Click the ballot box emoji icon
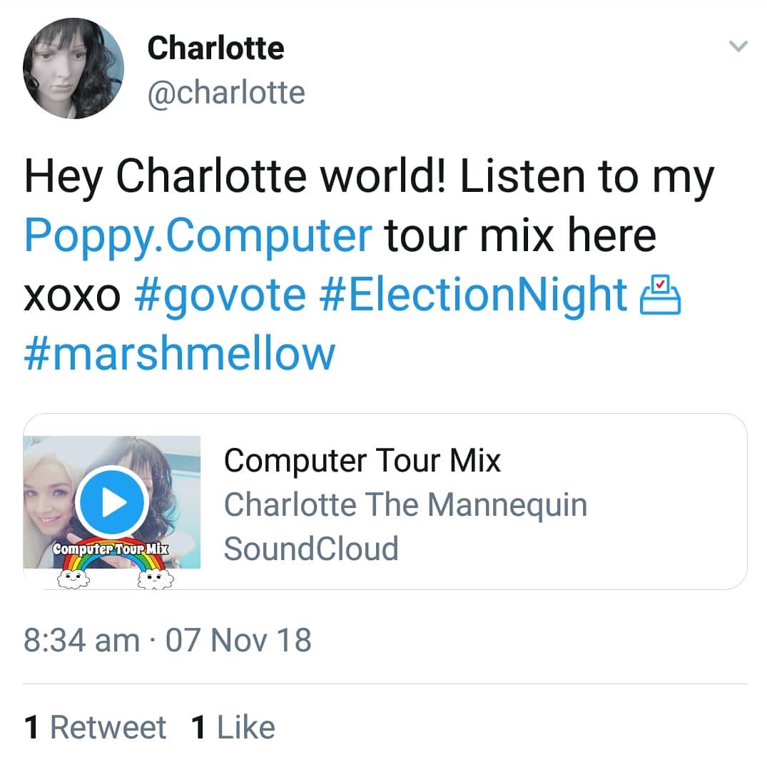 click(661, 295)
